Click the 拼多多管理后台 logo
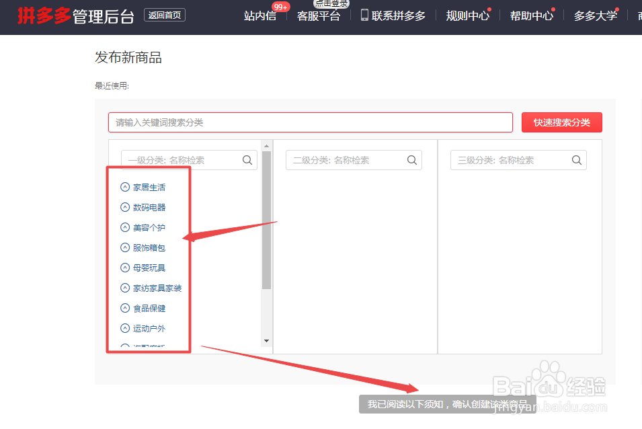 (76, 15)
